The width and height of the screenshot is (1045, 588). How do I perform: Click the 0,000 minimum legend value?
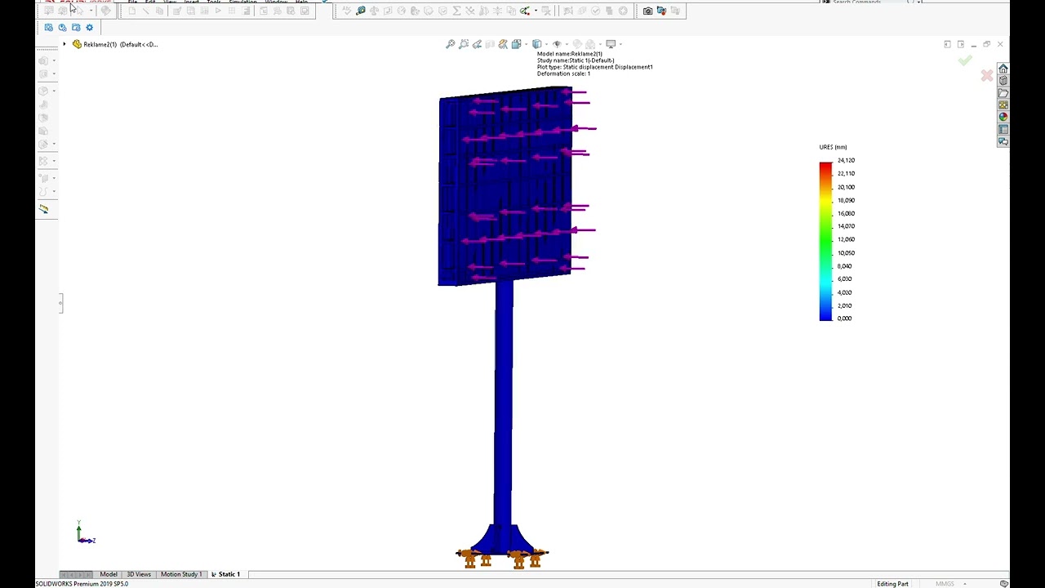tap(844, 318)
